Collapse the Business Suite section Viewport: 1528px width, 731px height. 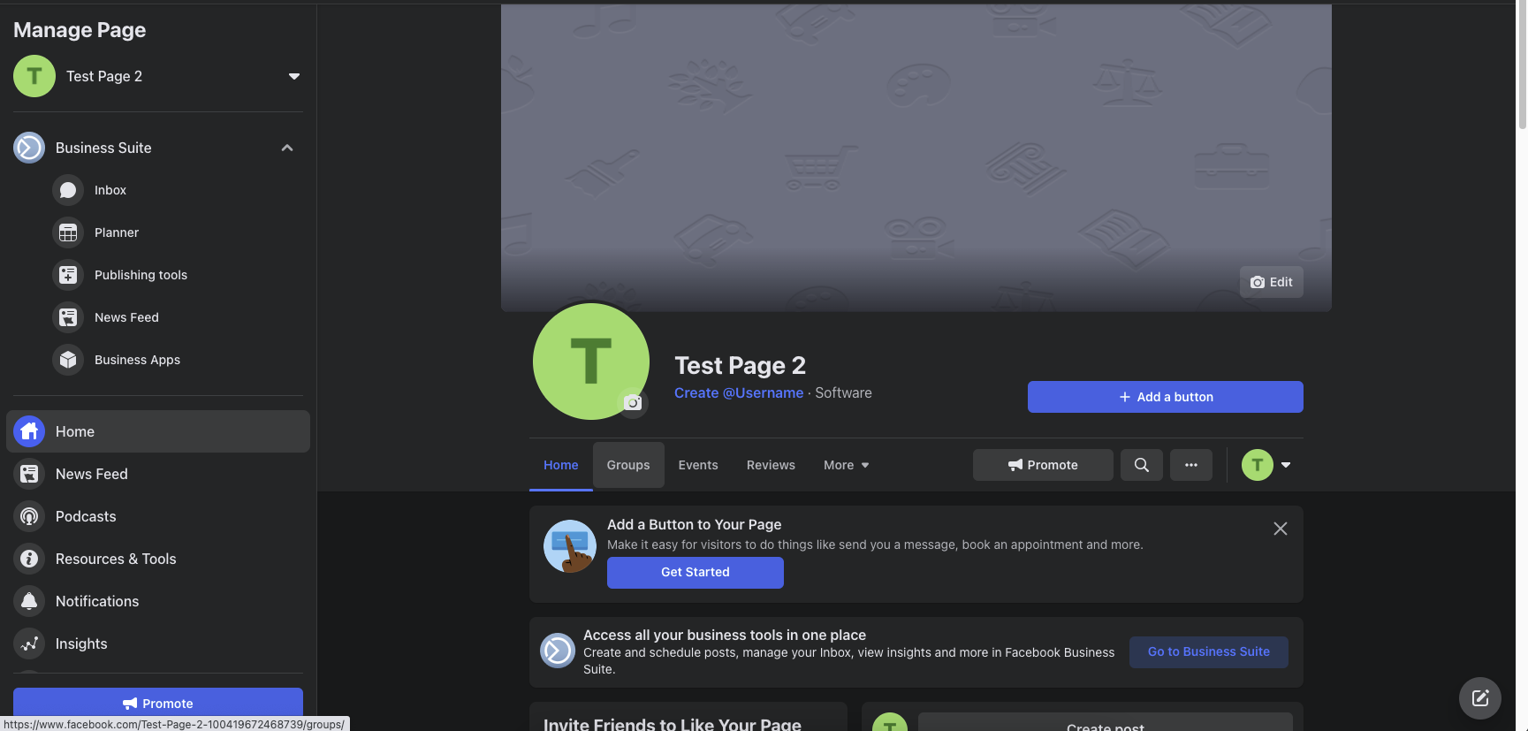pos(287,148)
